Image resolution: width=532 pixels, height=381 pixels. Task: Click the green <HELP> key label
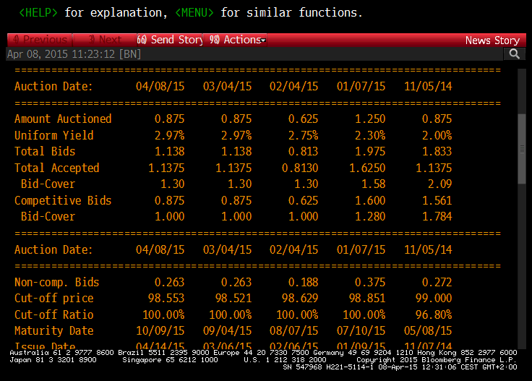(38, 12)
